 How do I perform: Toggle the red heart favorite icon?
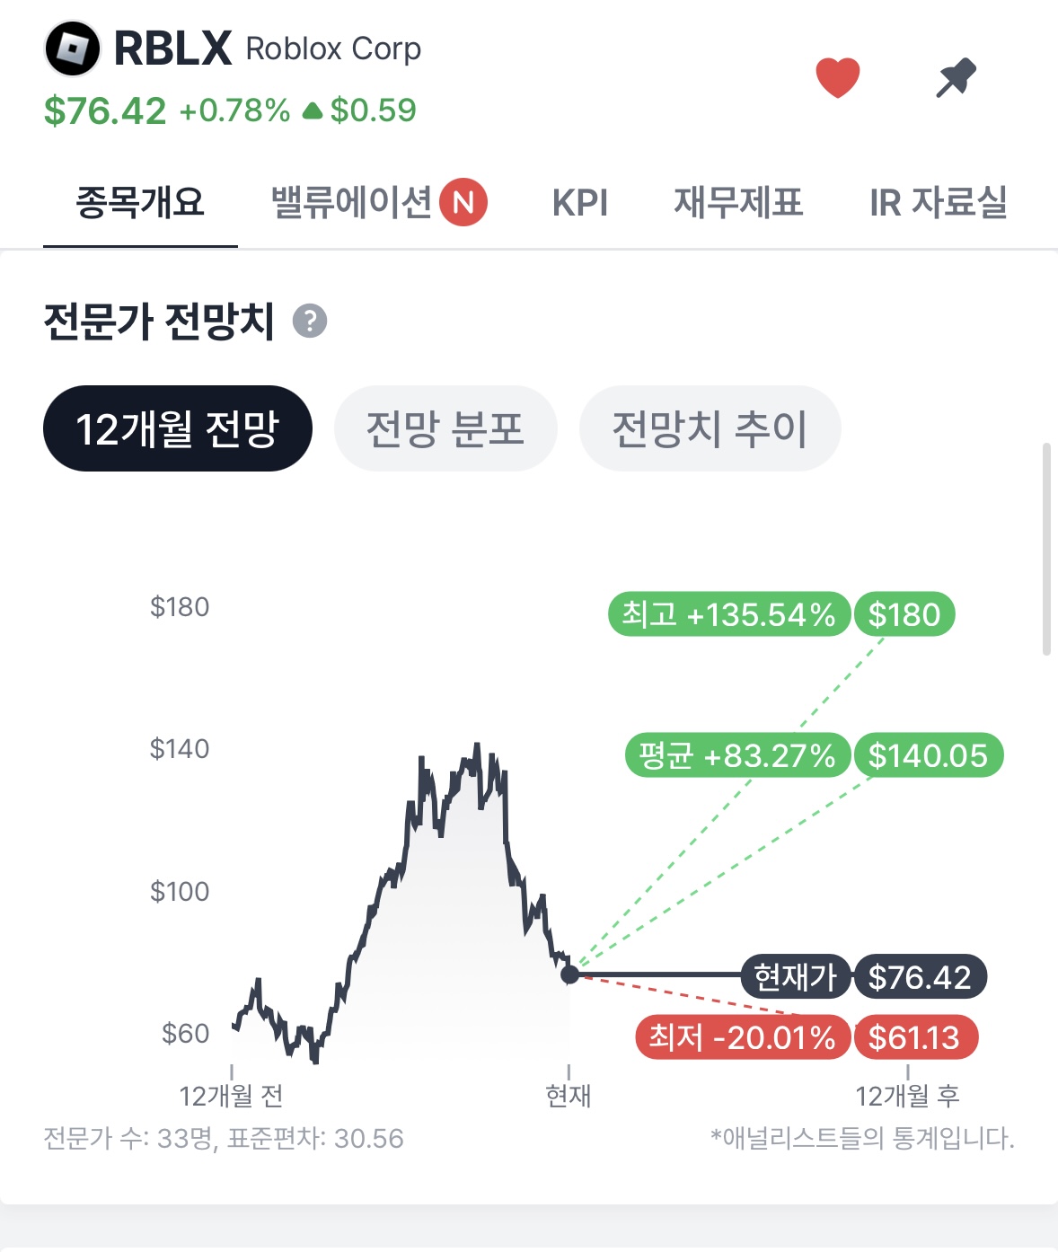(x=837, y=77)
